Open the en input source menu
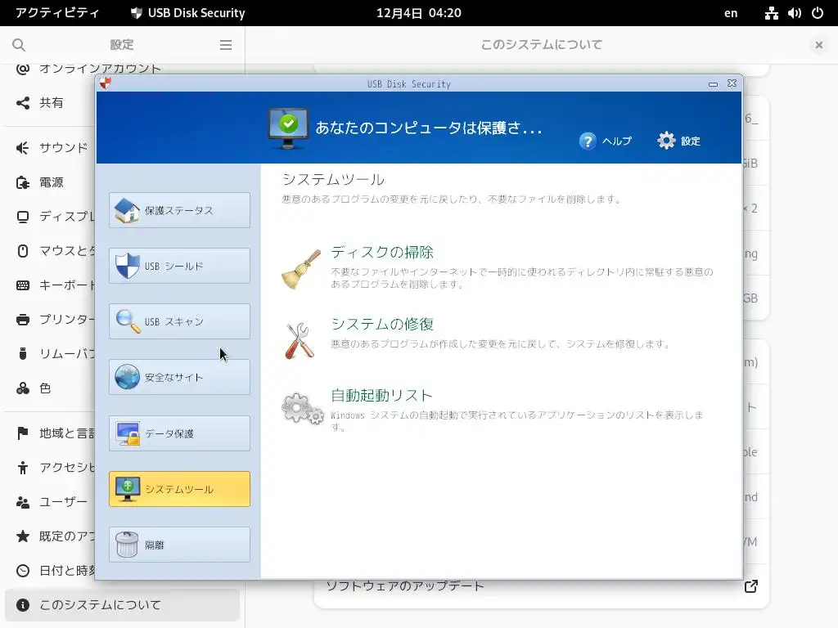Image resolution: width=838 pixels, height=628 pixels. pyautogui.click(x=731, y=13)
